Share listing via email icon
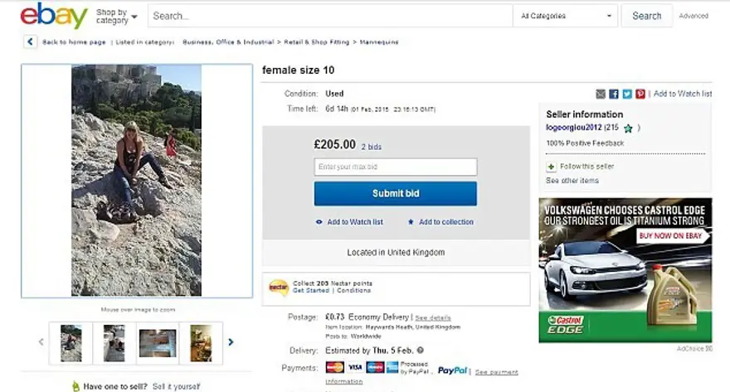Image resolution: width=730 pixels, height=392 pixels. (x=601, y=94)
